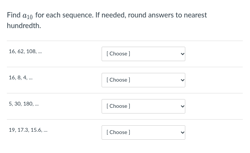Screen dimensions: 250x153
Task: Click the word nearest in the prompt
Action: (196, 15)
